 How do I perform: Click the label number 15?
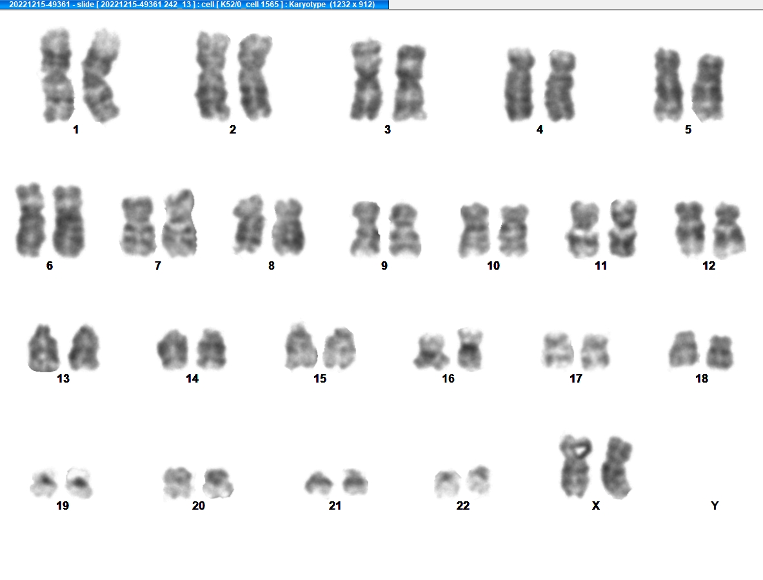[x=320, y=379]
